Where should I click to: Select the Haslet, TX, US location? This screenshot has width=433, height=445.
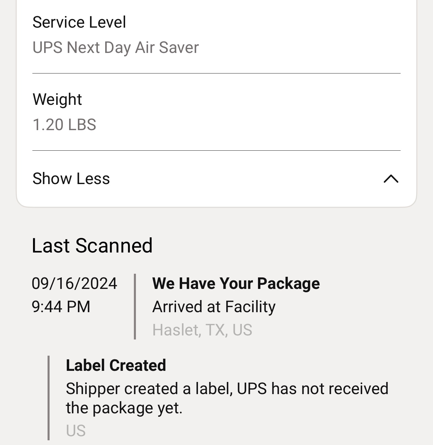[x=202, y=330]
